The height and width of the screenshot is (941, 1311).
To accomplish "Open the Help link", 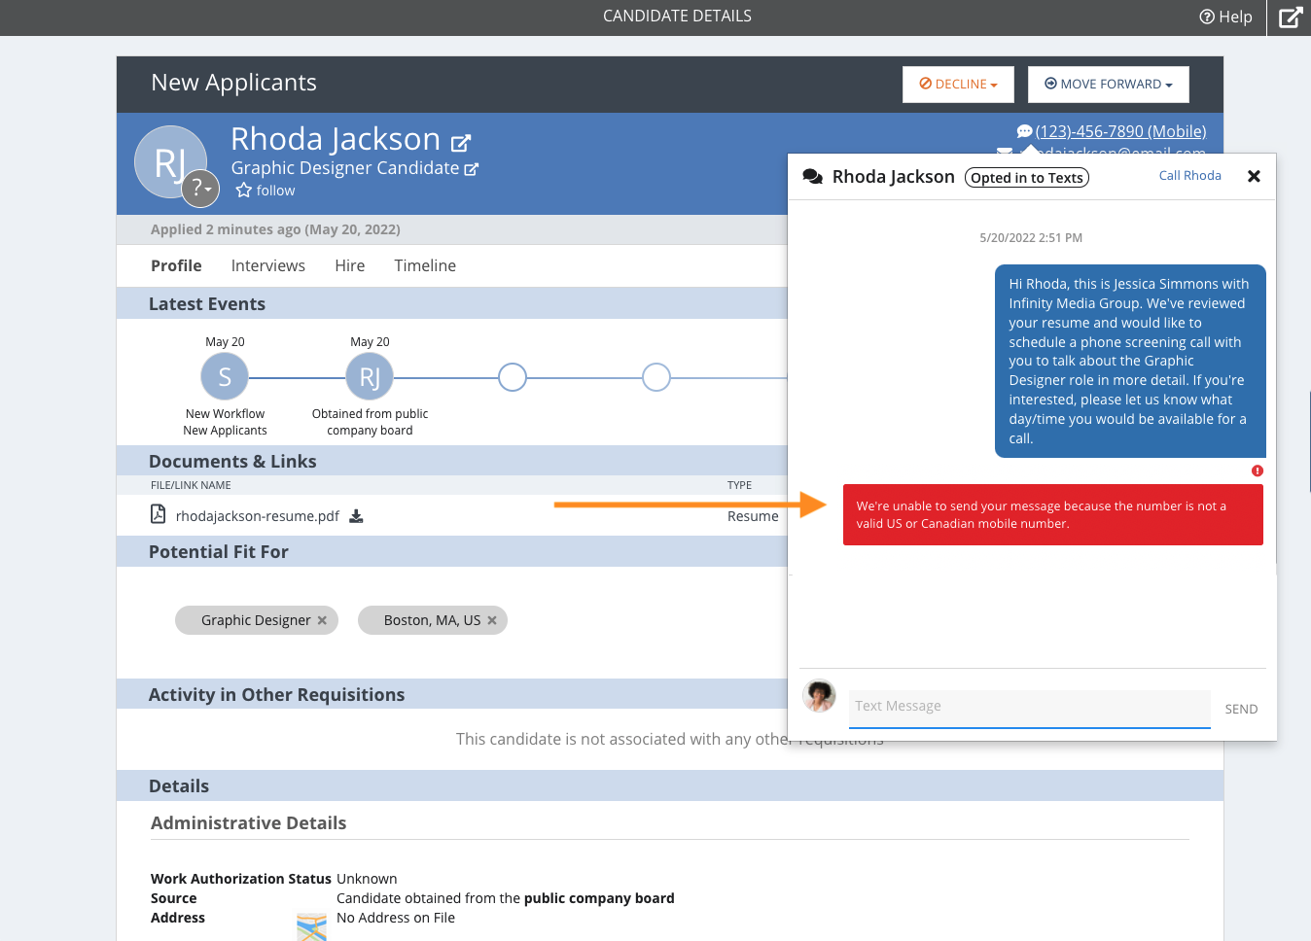I will [x=1225, y=17].
